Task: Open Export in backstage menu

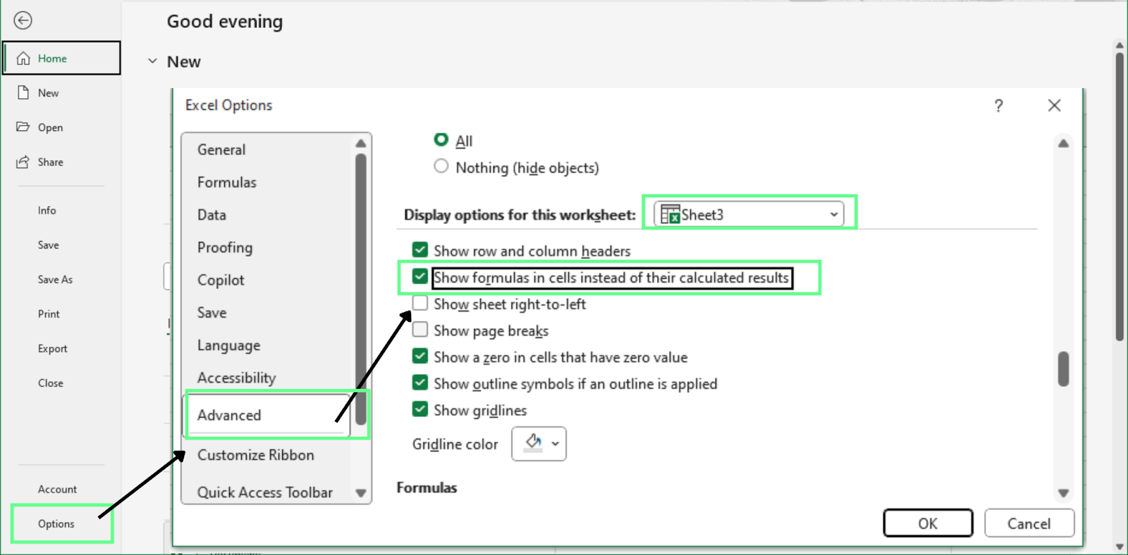Action: 53,348
